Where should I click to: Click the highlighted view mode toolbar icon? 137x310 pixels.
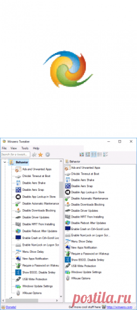pos(94,154)
